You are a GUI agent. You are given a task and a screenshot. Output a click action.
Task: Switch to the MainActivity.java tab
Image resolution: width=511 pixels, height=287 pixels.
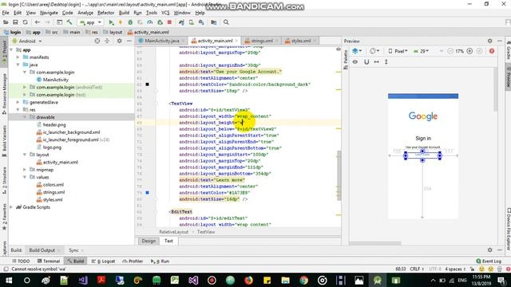point(161,41)
